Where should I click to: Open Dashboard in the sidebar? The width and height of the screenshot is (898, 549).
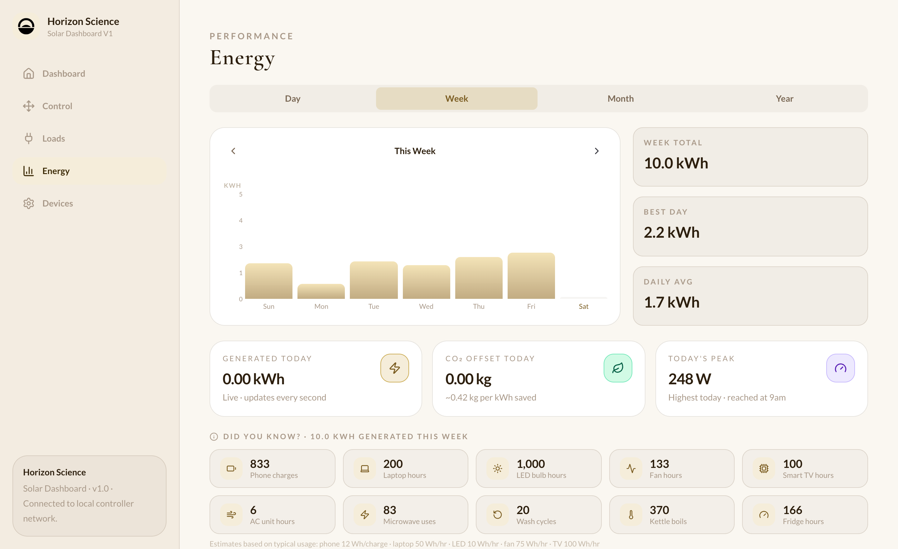click(x=90, y=74)
